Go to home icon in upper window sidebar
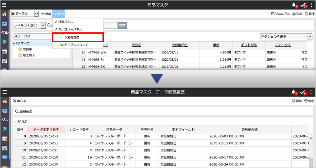 pos(5,14)
